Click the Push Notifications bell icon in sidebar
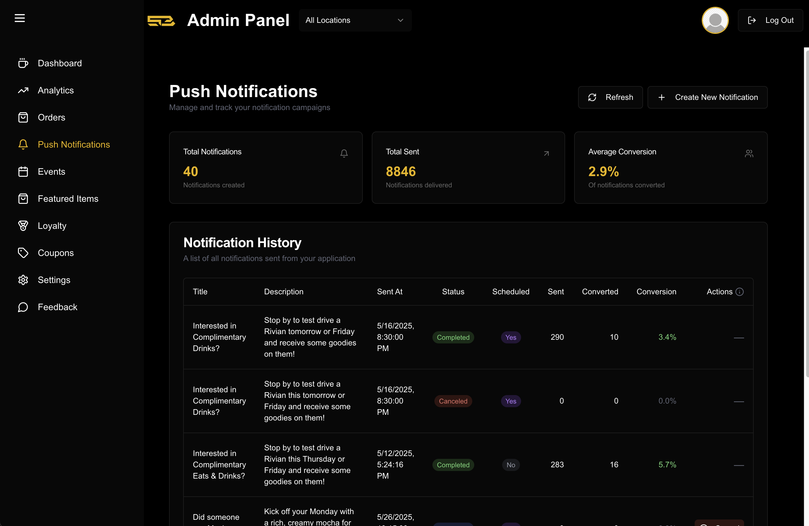The image size is (809, 526). 23,144
